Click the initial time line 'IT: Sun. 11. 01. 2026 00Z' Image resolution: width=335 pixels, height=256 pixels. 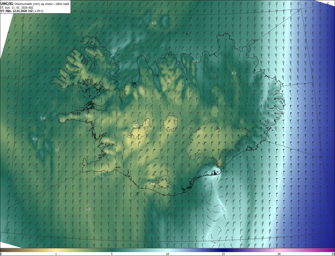coord(17,7)
